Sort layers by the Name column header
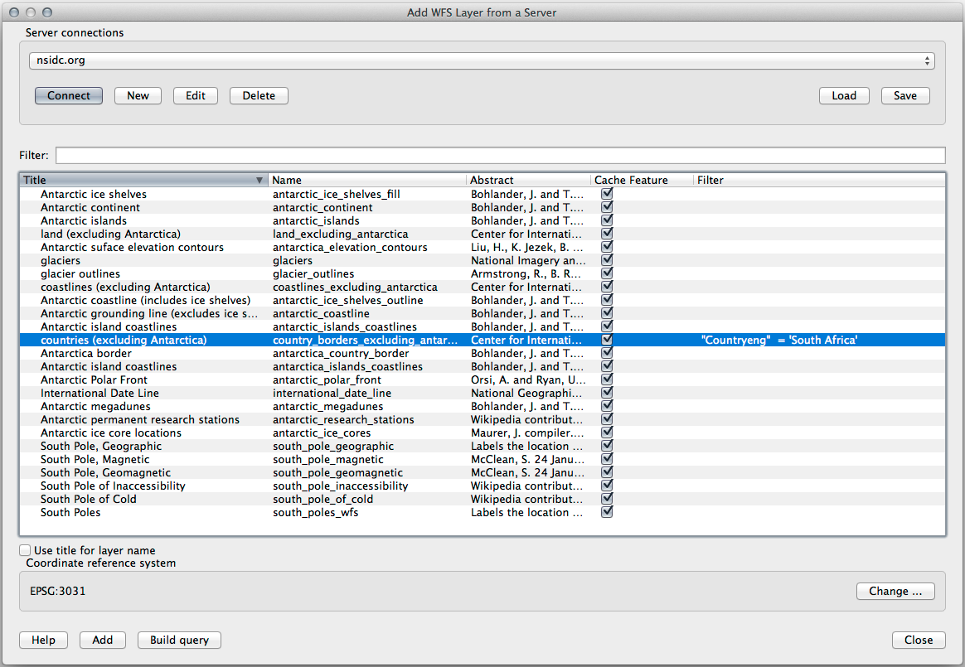The image size is (965, 667). [366, 180]
